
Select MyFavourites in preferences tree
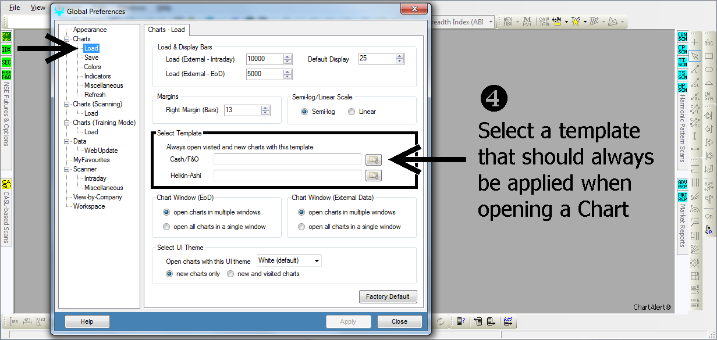click(91, 160)
